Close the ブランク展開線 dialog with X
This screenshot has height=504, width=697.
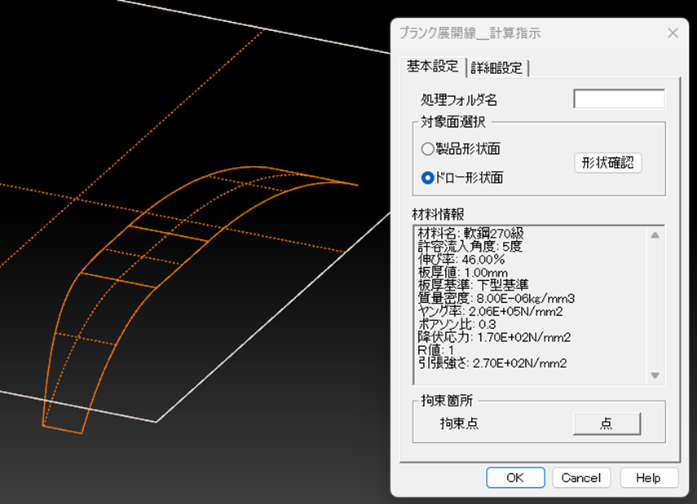tap(673, 33)
